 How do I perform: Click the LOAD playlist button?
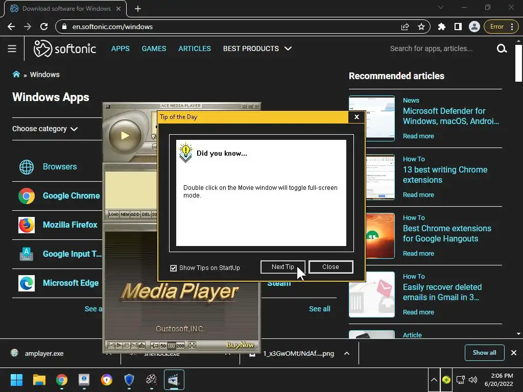(x=114, y=214)
